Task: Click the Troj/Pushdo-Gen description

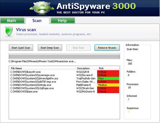Action: click(x=86, y=78)
